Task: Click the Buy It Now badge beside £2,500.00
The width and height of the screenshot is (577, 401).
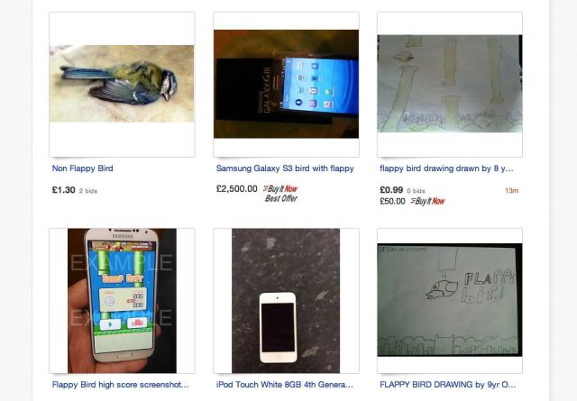Action: [280, 189]
